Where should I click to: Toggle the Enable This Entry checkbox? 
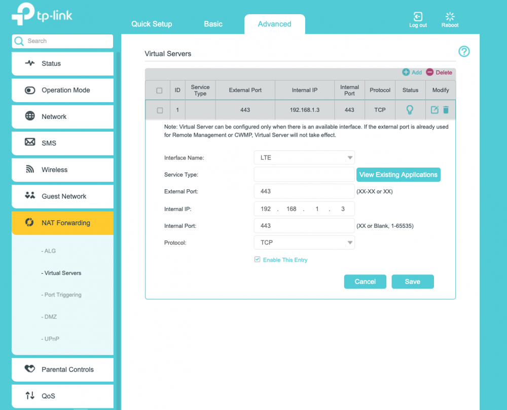(x=258, y=260)
